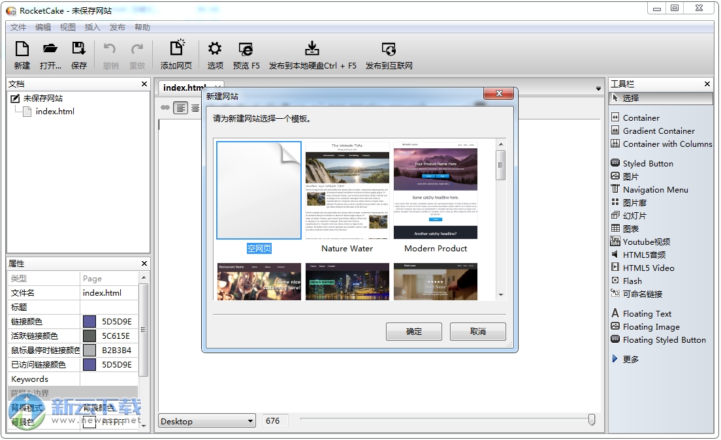Screen dimensions: 721x440
Task: Open the 插入 (Insert) menu
Action: 92,27
